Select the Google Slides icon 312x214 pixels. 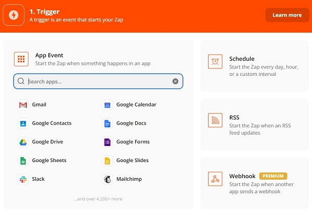tap(108, 160)
